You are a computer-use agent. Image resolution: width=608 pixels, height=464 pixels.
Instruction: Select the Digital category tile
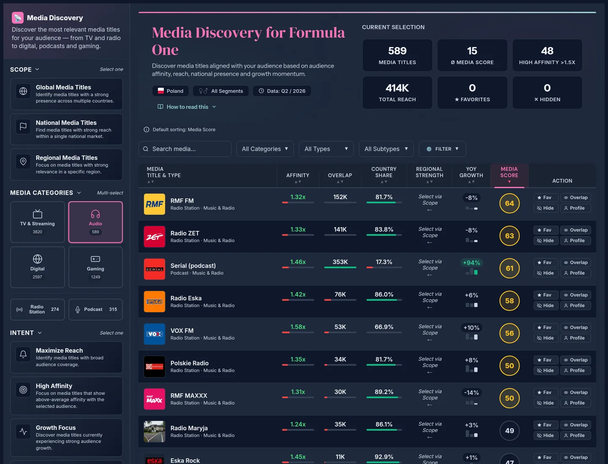click(38, 267)
